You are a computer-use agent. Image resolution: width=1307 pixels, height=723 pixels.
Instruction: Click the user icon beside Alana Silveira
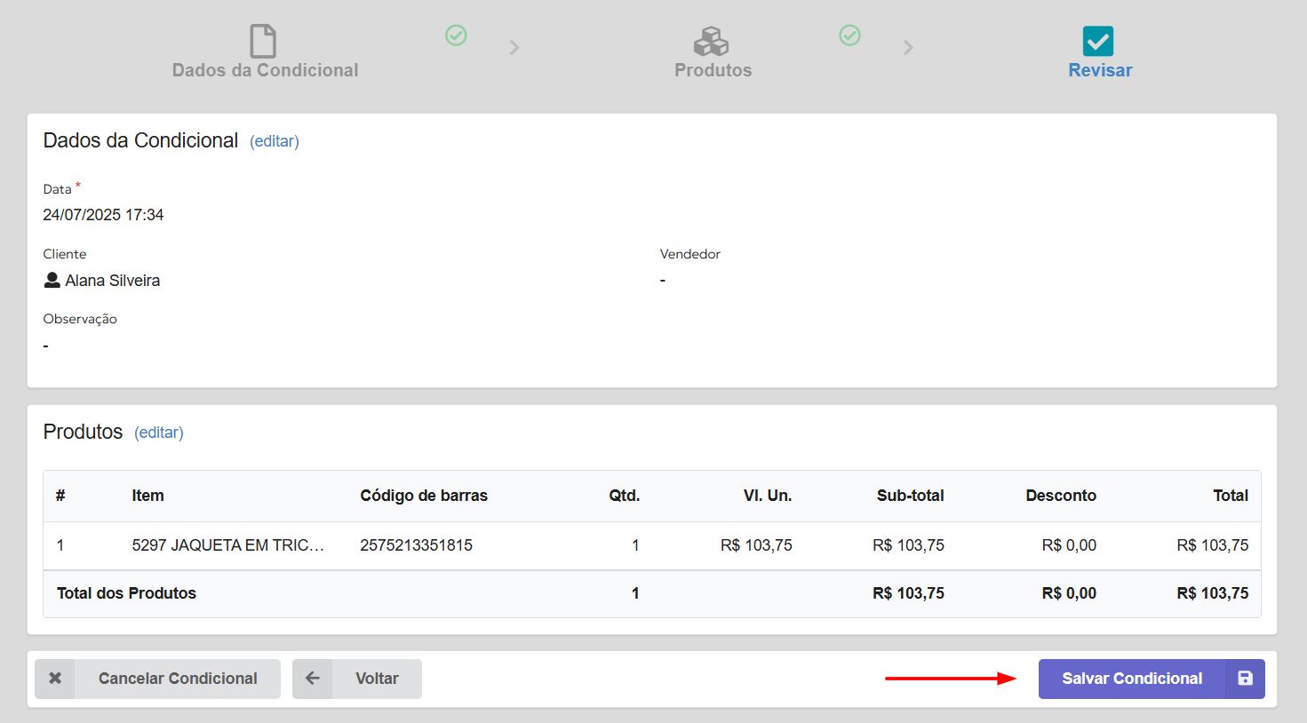tap(52, 281)
